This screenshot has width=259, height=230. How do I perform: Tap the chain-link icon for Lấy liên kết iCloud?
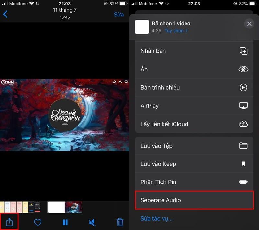coord(243,124)
